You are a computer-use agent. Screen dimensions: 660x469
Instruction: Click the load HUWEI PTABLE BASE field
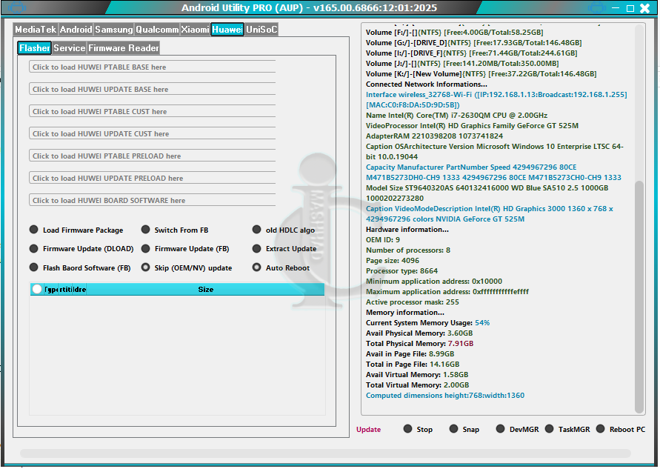(152, 67)
